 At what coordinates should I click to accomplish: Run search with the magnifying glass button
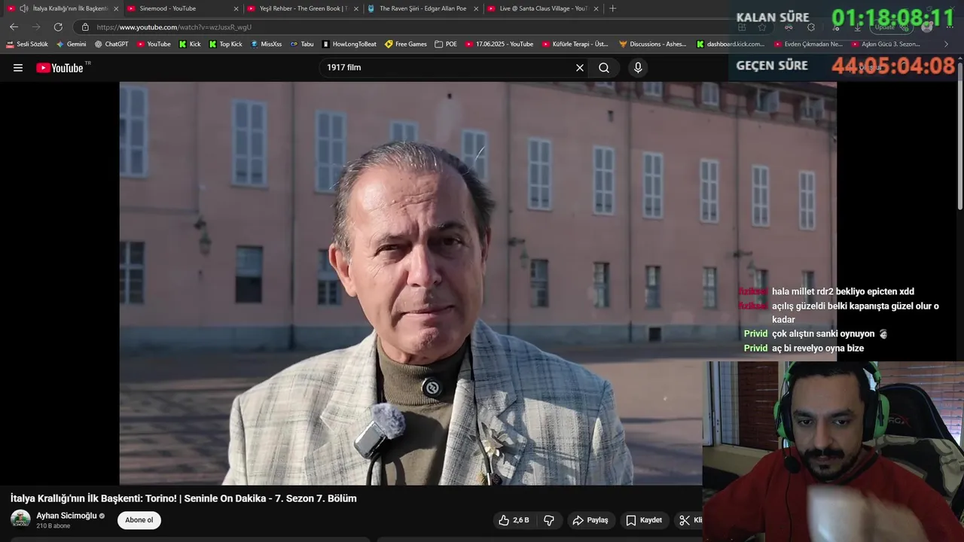coord(604,68)
